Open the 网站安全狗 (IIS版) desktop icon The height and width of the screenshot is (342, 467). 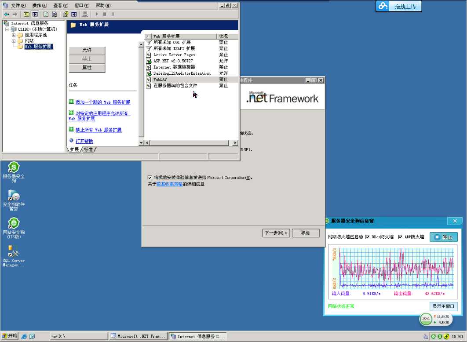tap(14, 228)
